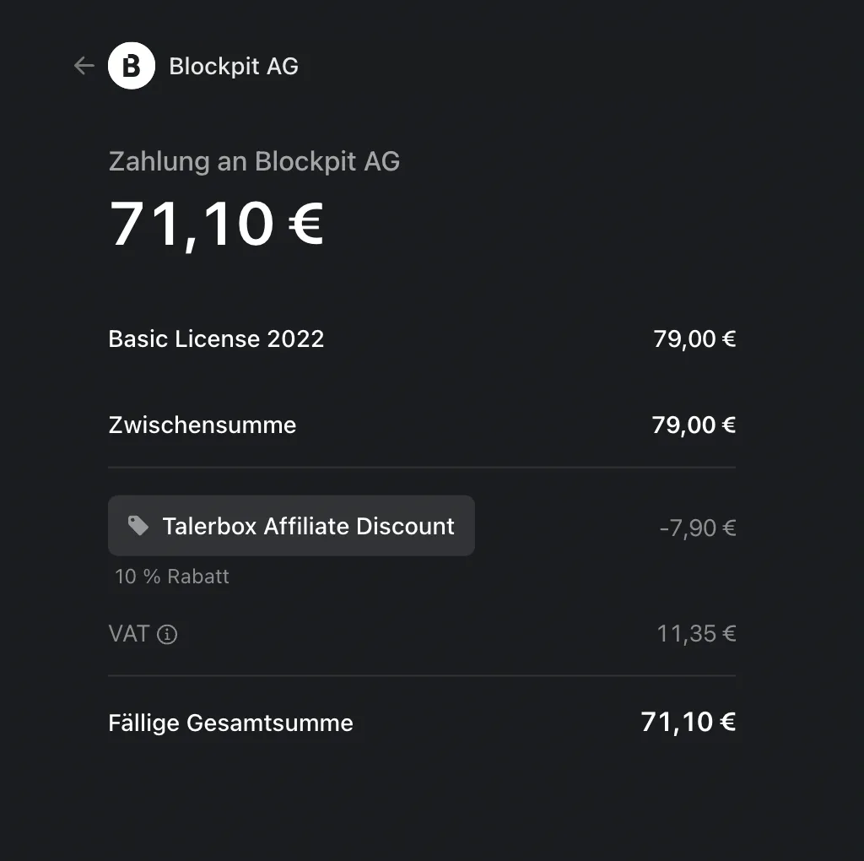Click the Zwischensumme label

[202, 425]
